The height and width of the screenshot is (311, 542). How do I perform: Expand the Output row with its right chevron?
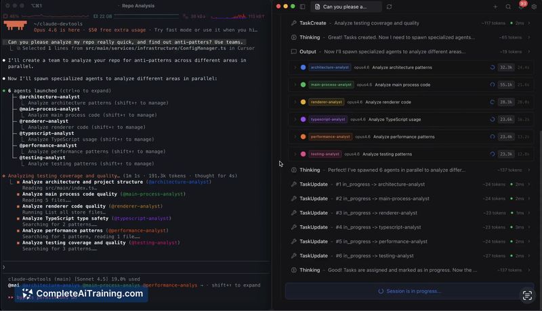[529, 51]
